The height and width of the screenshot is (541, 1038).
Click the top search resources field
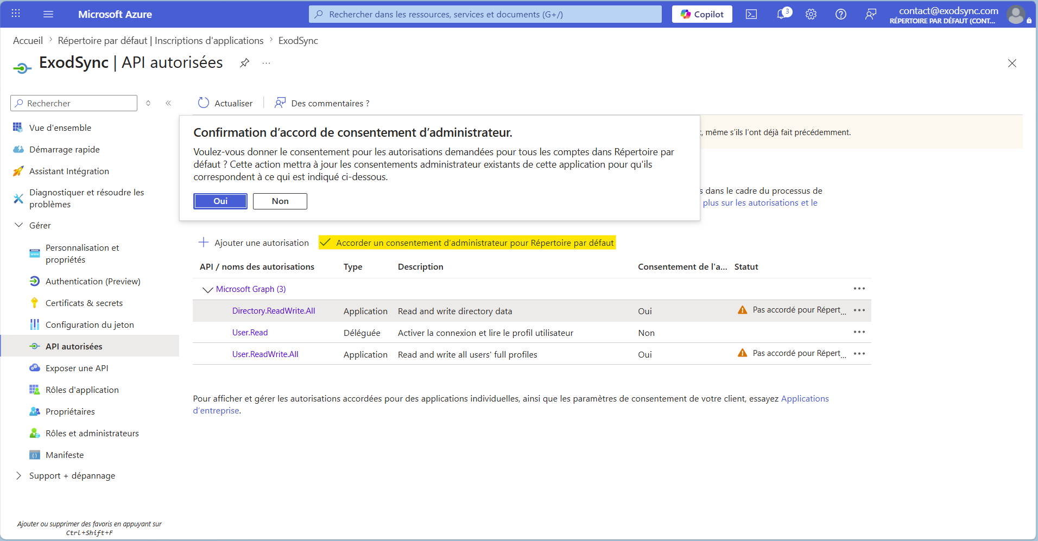click(x=485, y=14)
